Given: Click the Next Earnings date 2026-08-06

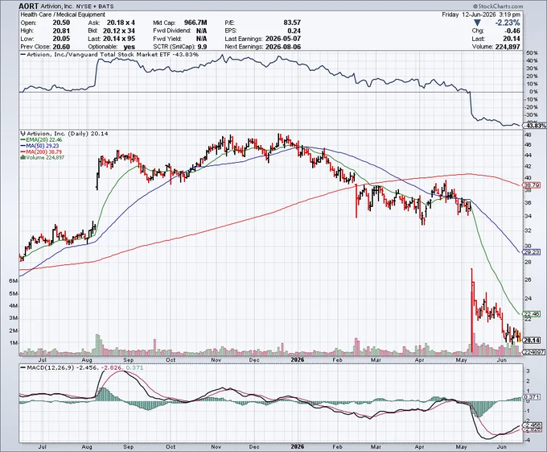Looking at the screenshot, I should (283, 47).
